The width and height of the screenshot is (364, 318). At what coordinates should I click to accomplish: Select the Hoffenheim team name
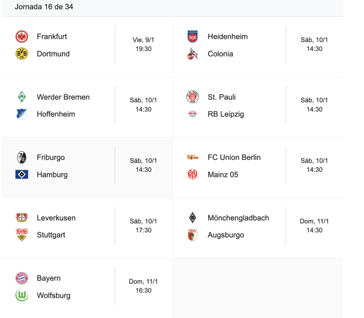click(x=56, y=114)
